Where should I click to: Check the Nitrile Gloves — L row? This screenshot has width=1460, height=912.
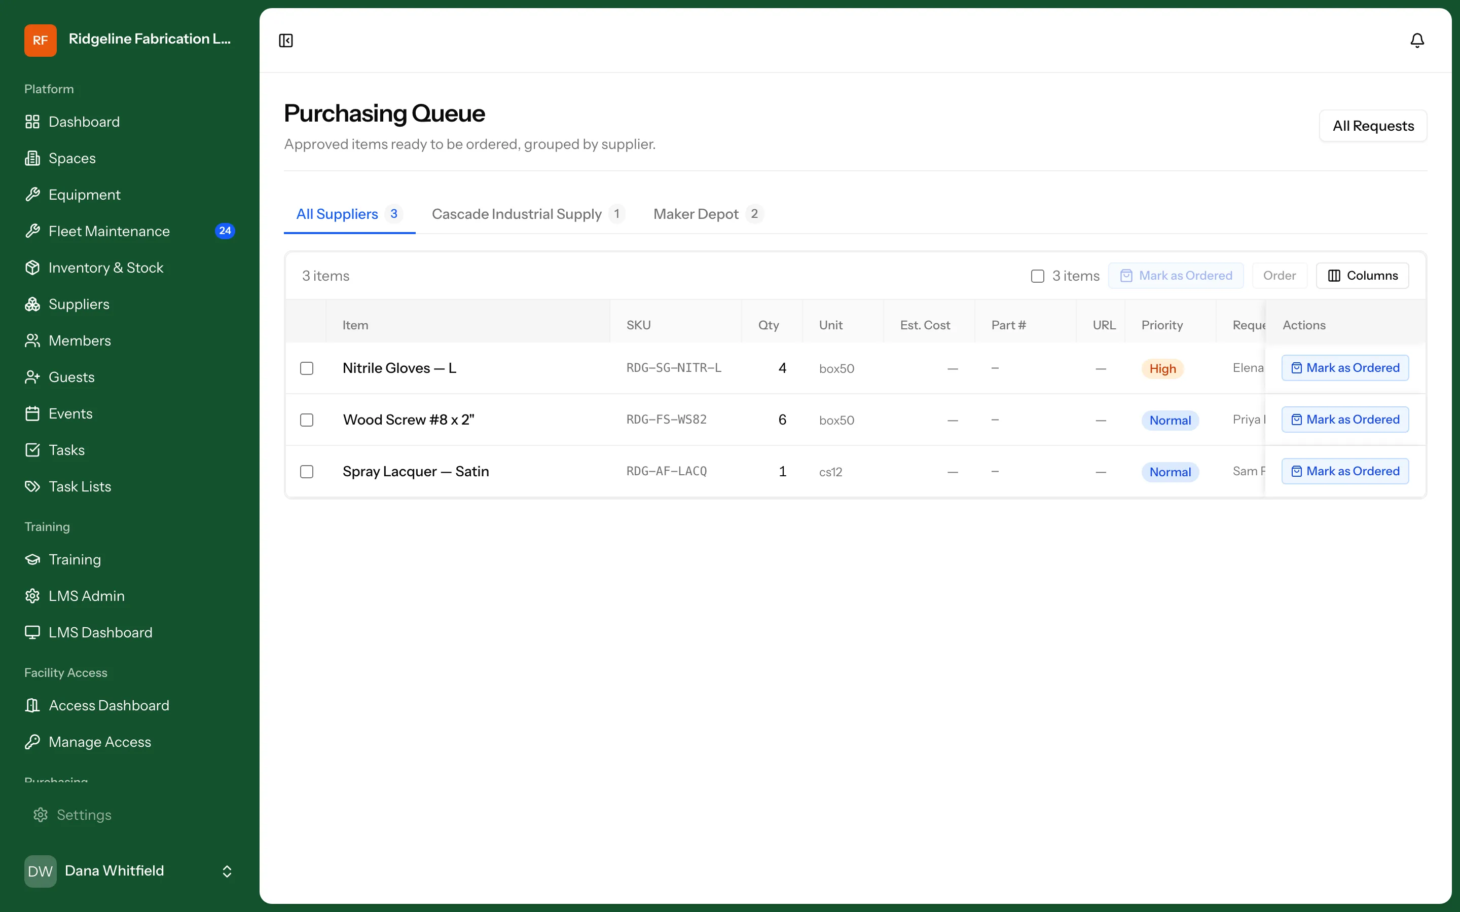(x=307, y=368)
